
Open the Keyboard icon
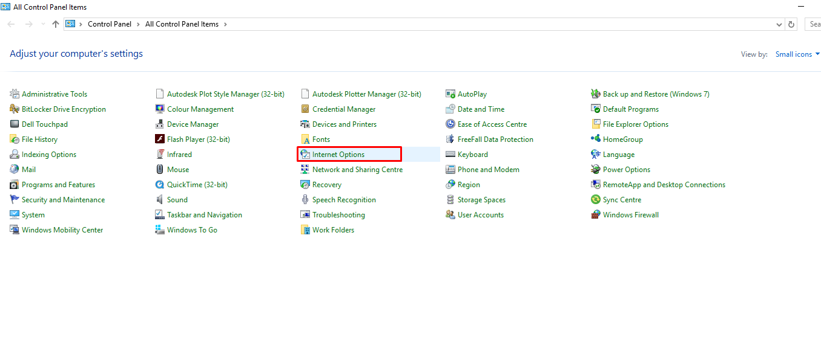[450, 155]
